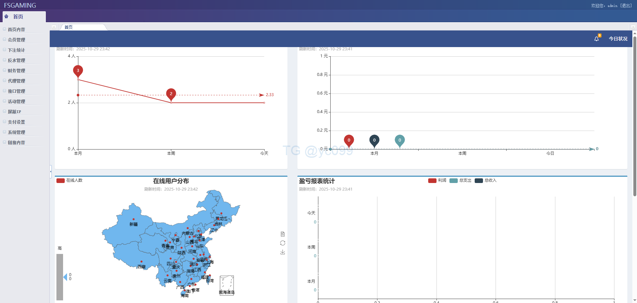The image size is (637, 303).
Task: Click the 退出 logout link
Action: click(x=626, y=6)
